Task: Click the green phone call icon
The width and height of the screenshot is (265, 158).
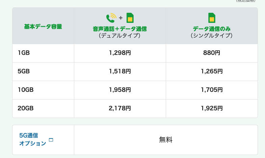Action: coord(111,18)
